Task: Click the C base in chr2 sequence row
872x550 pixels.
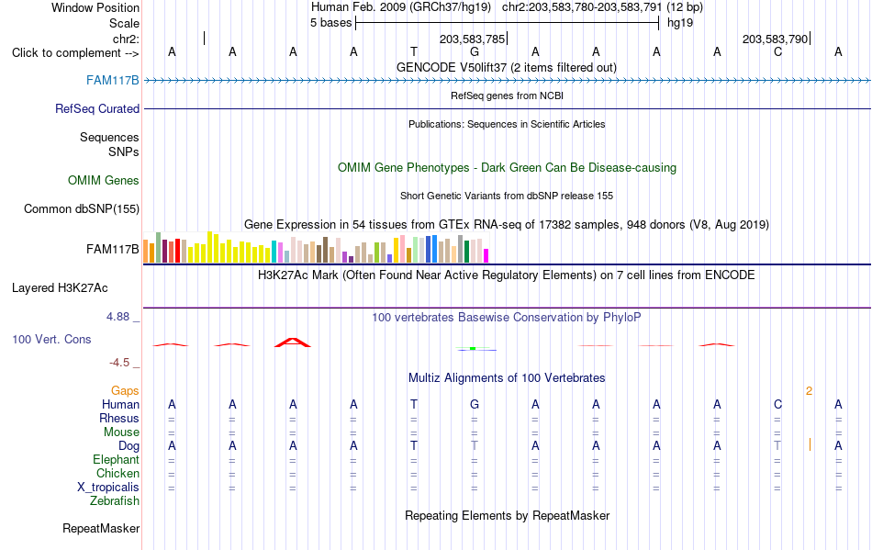Action: (777, 52)
